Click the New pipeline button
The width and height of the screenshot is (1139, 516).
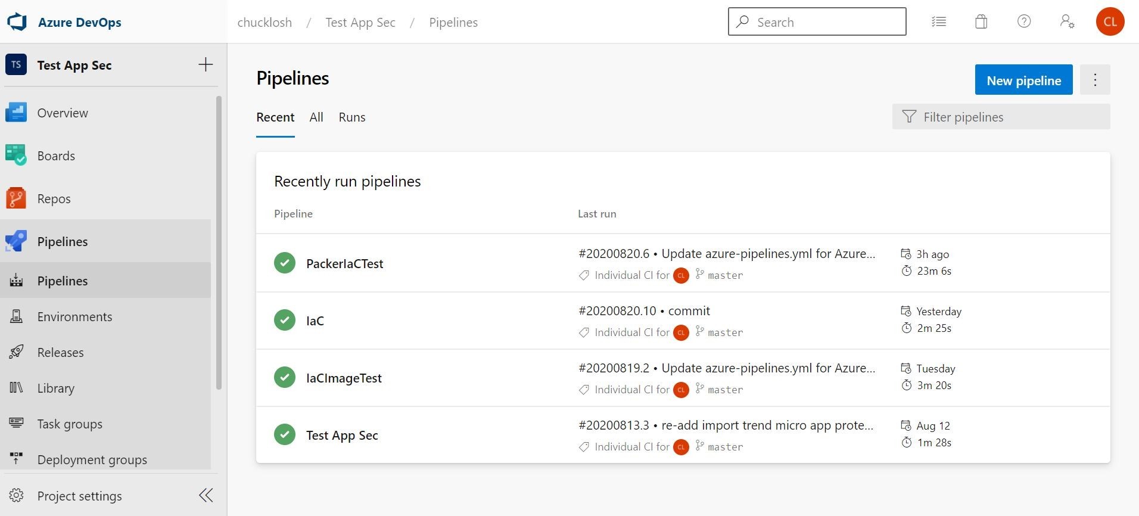click(1023, 80)
